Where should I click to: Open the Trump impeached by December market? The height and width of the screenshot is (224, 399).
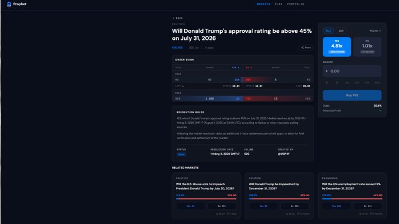tap(274, 186)
